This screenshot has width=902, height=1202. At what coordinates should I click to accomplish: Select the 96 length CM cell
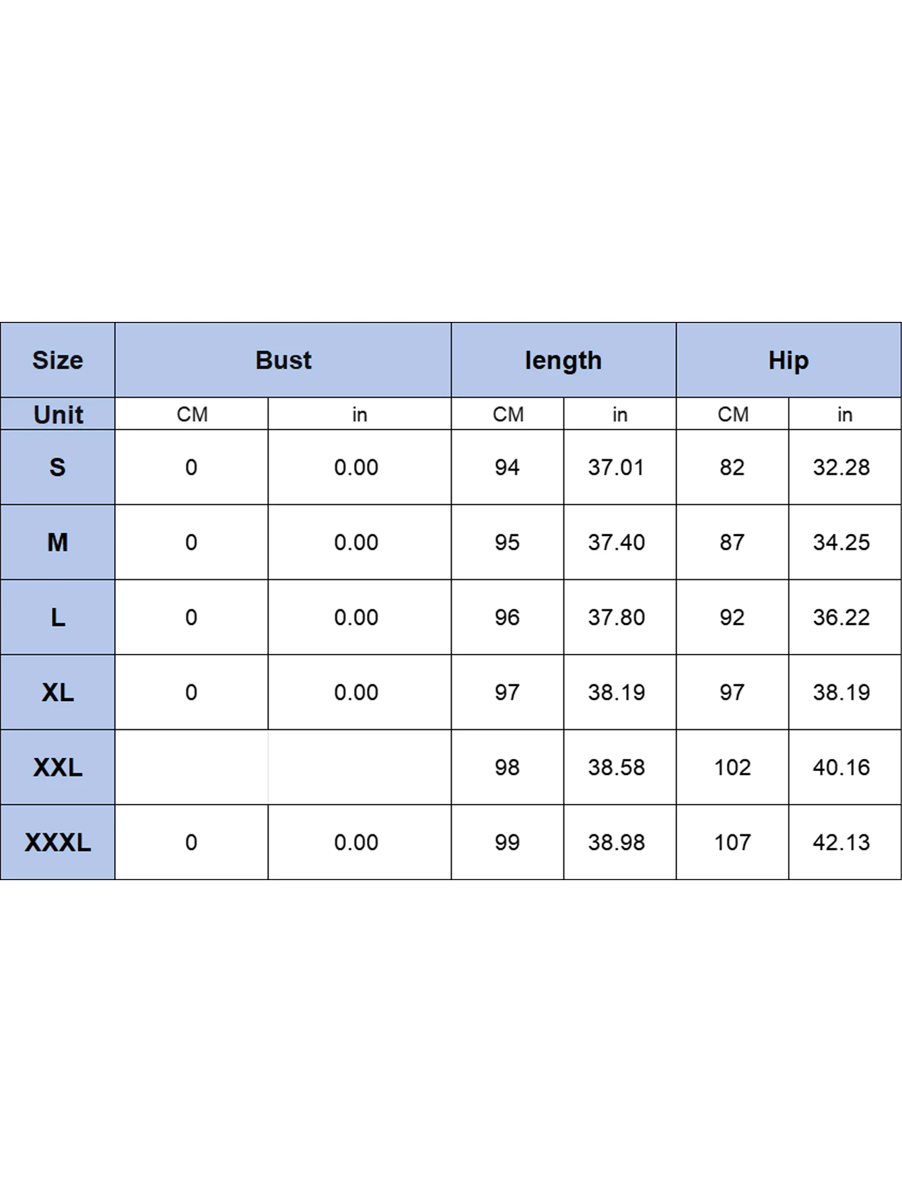[x=508, y=617]
